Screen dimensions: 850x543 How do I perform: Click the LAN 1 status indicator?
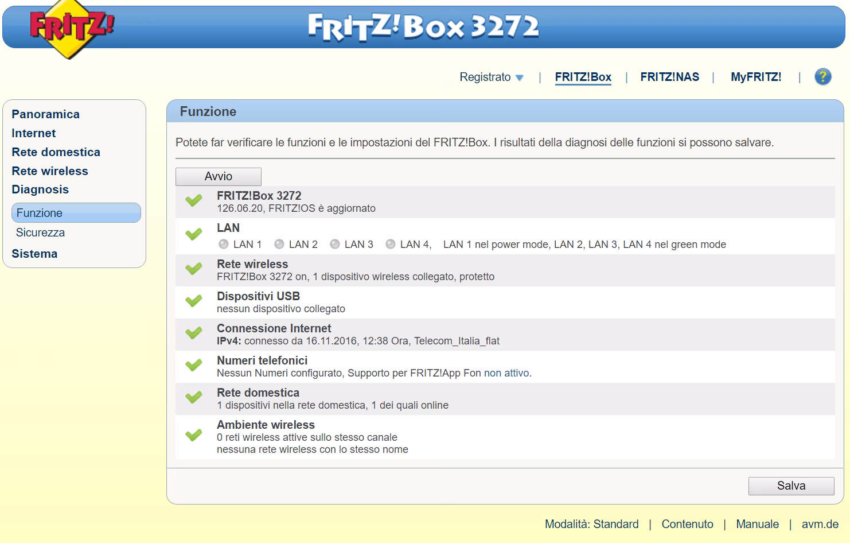(x=224, y=245)
